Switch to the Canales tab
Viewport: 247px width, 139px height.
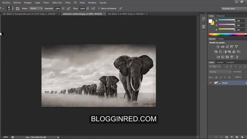220,62
